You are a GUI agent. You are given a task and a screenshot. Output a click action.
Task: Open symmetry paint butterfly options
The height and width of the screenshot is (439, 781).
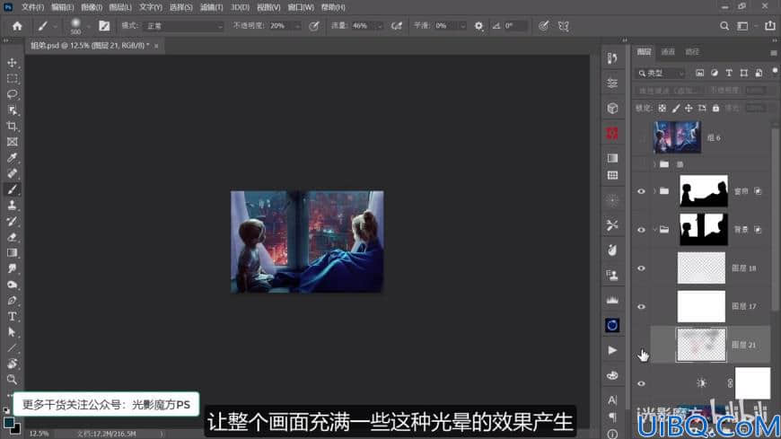pyautogui.click(x=564, y=26)
